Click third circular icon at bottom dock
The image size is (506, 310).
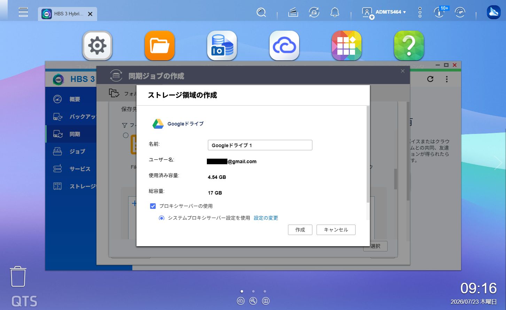266,301
